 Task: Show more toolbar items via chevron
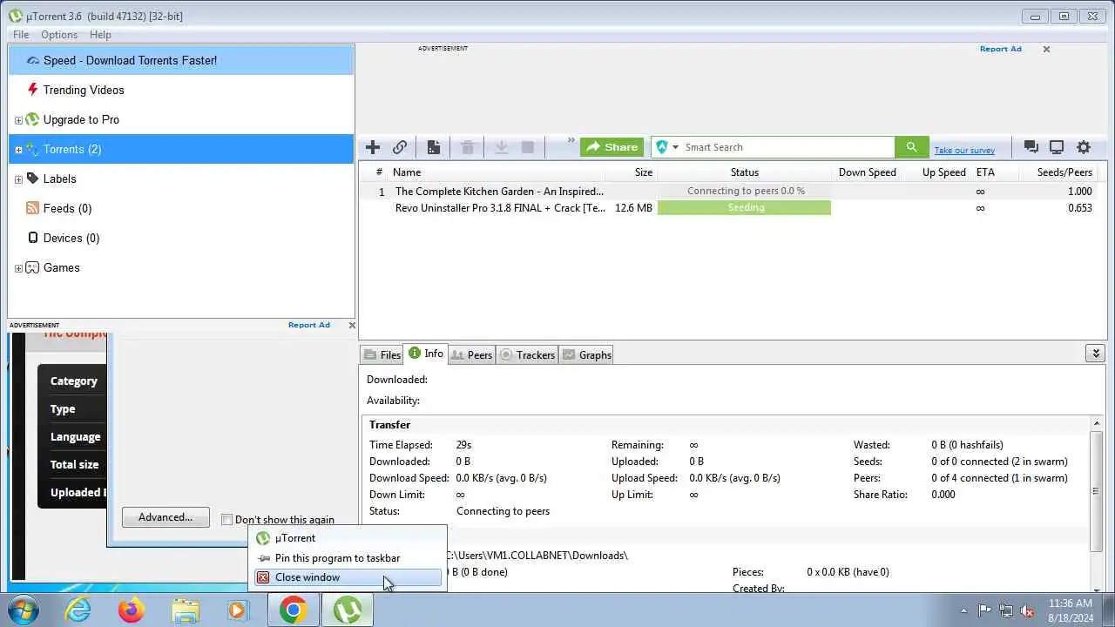(571, 140)
